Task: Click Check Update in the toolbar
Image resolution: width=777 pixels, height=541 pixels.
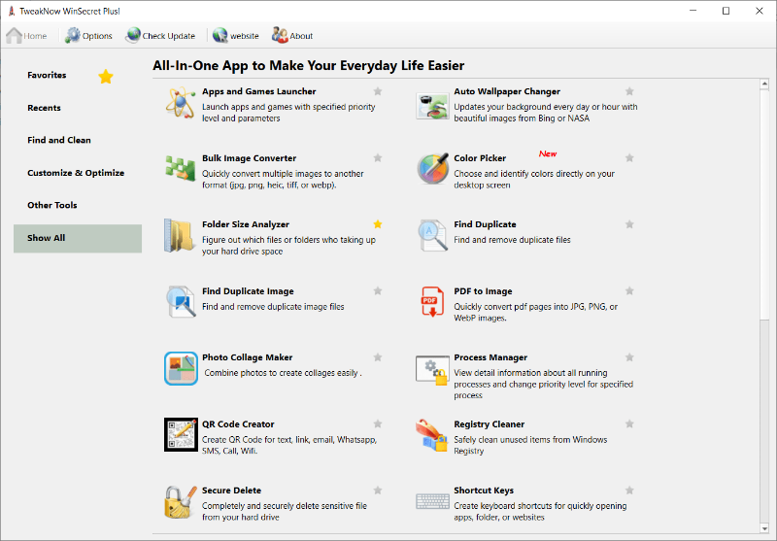Action: click(x=160, y=36)
